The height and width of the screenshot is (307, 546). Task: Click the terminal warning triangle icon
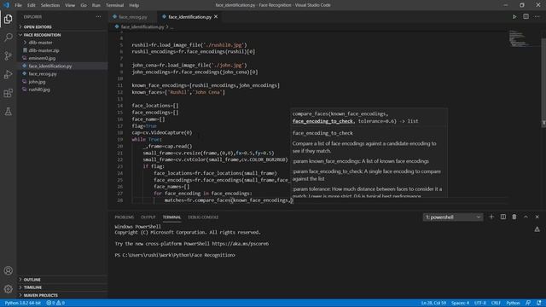click(537, 229)
